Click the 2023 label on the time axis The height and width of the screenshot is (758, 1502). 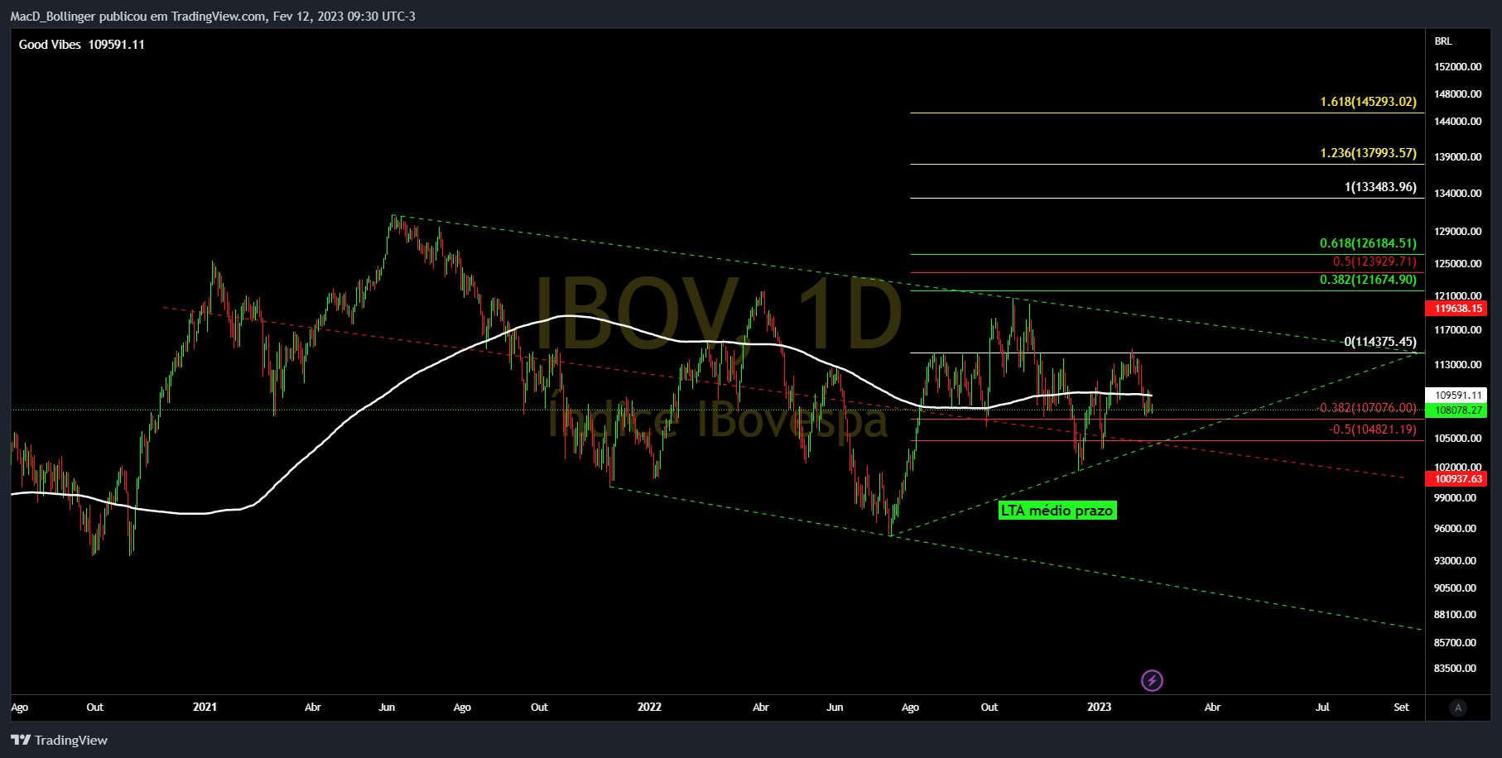pos(1099,707)
